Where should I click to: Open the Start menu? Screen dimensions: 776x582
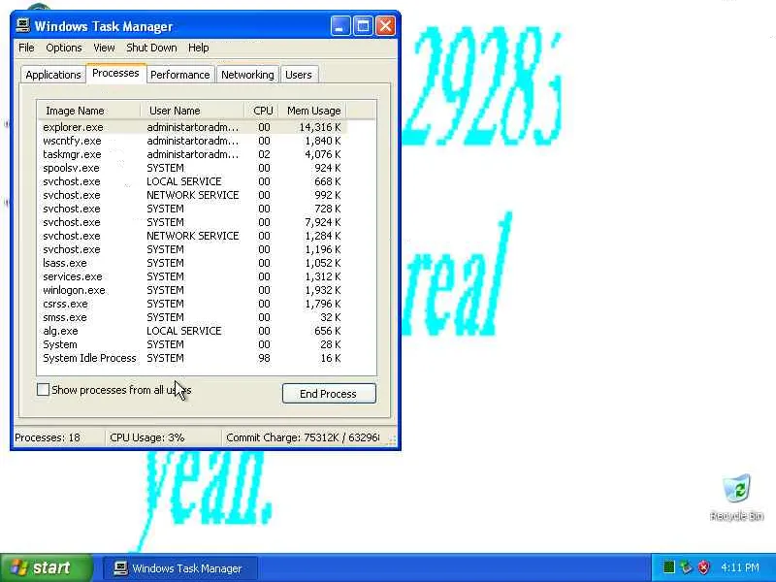tap(46, 567)
